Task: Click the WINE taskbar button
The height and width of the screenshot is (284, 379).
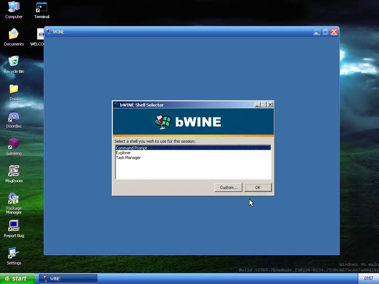Action: (68, 279)
